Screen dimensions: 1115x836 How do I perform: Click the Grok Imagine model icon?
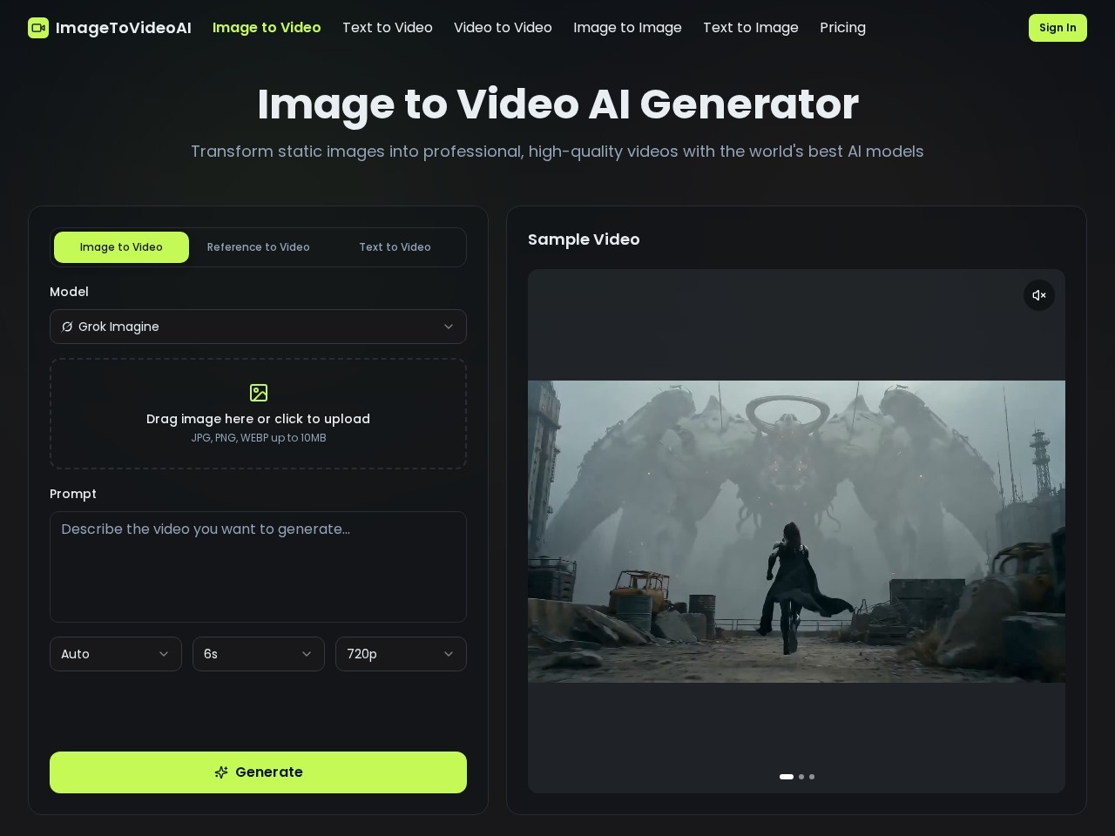coord(67,327)
